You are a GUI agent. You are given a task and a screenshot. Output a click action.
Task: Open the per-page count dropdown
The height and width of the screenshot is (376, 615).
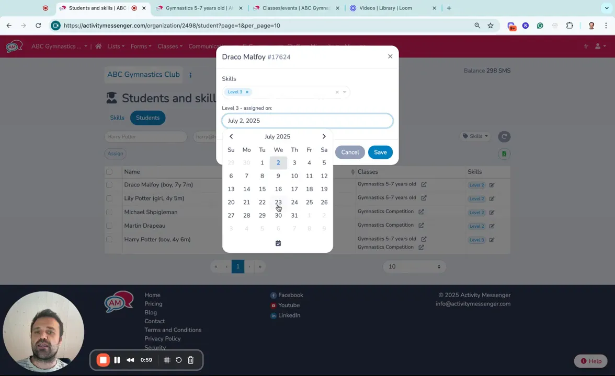pos(413,266)
